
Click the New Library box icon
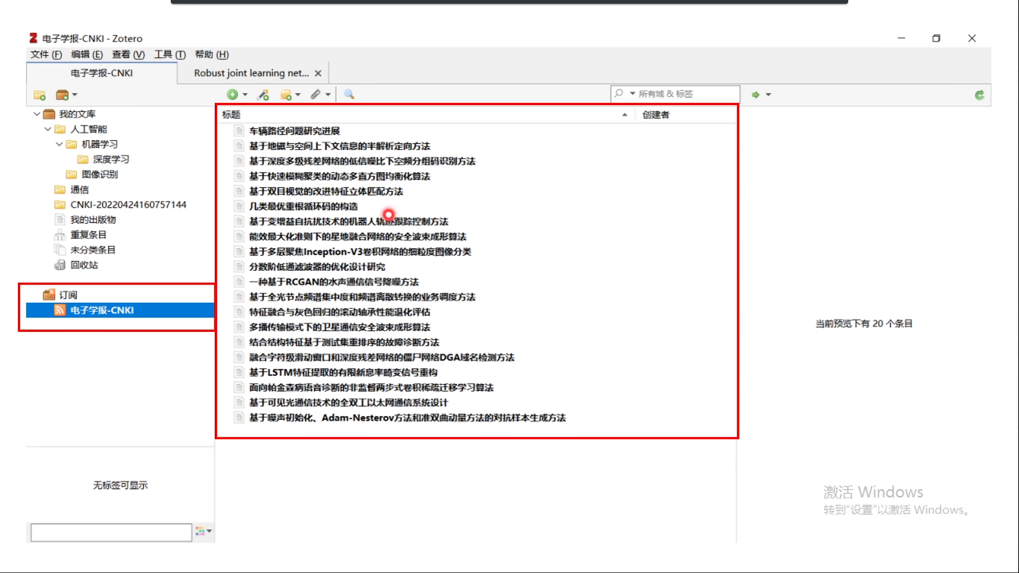[x=63, y=95]
